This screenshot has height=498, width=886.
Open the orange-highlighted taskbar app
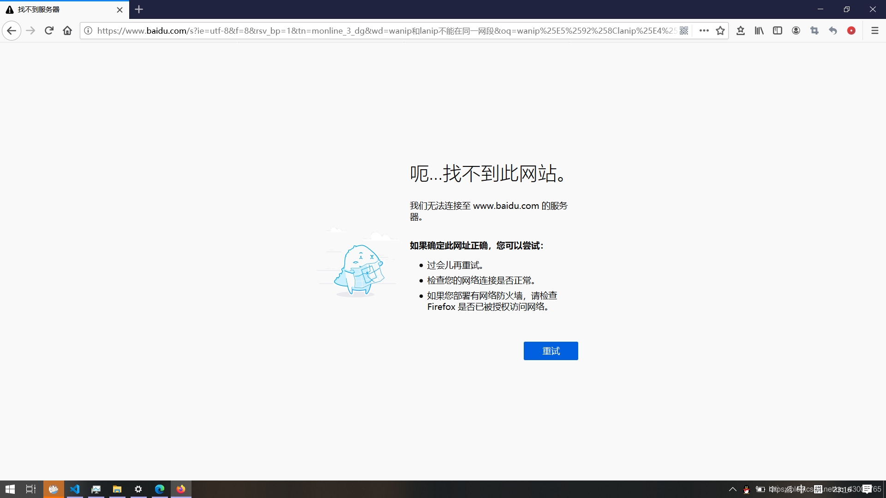[54, 489]
